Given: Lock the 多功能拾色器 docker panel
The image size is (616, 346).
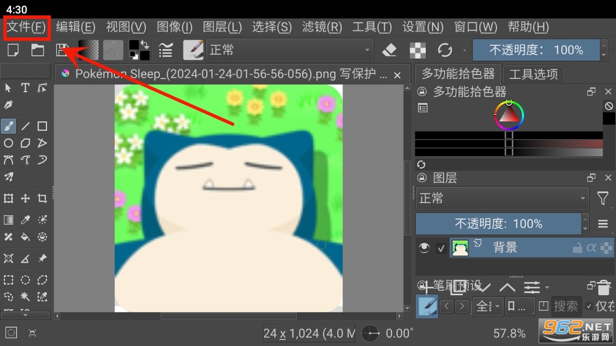Looking at the screenshot, I should 422,92.
